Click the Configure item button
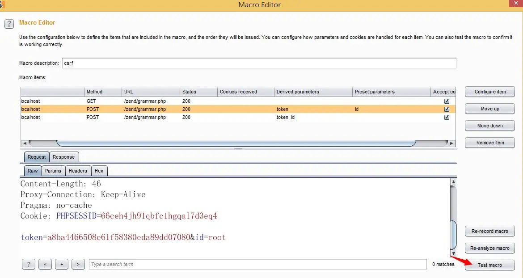The height and width of the screenshot is (278, 523). coord(489,92)
